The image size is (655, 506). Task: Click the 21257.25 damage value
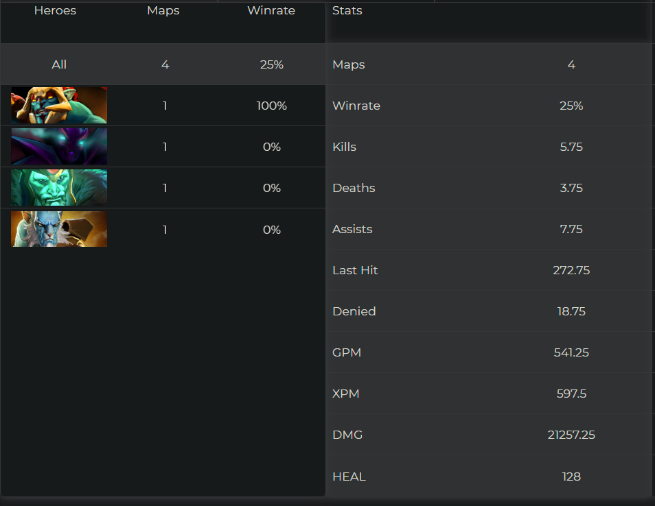(x=571, y=435)
